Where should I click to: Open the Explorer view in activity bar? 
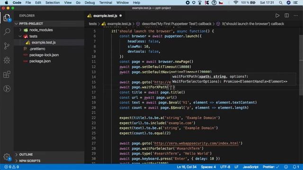pos(7,17)
